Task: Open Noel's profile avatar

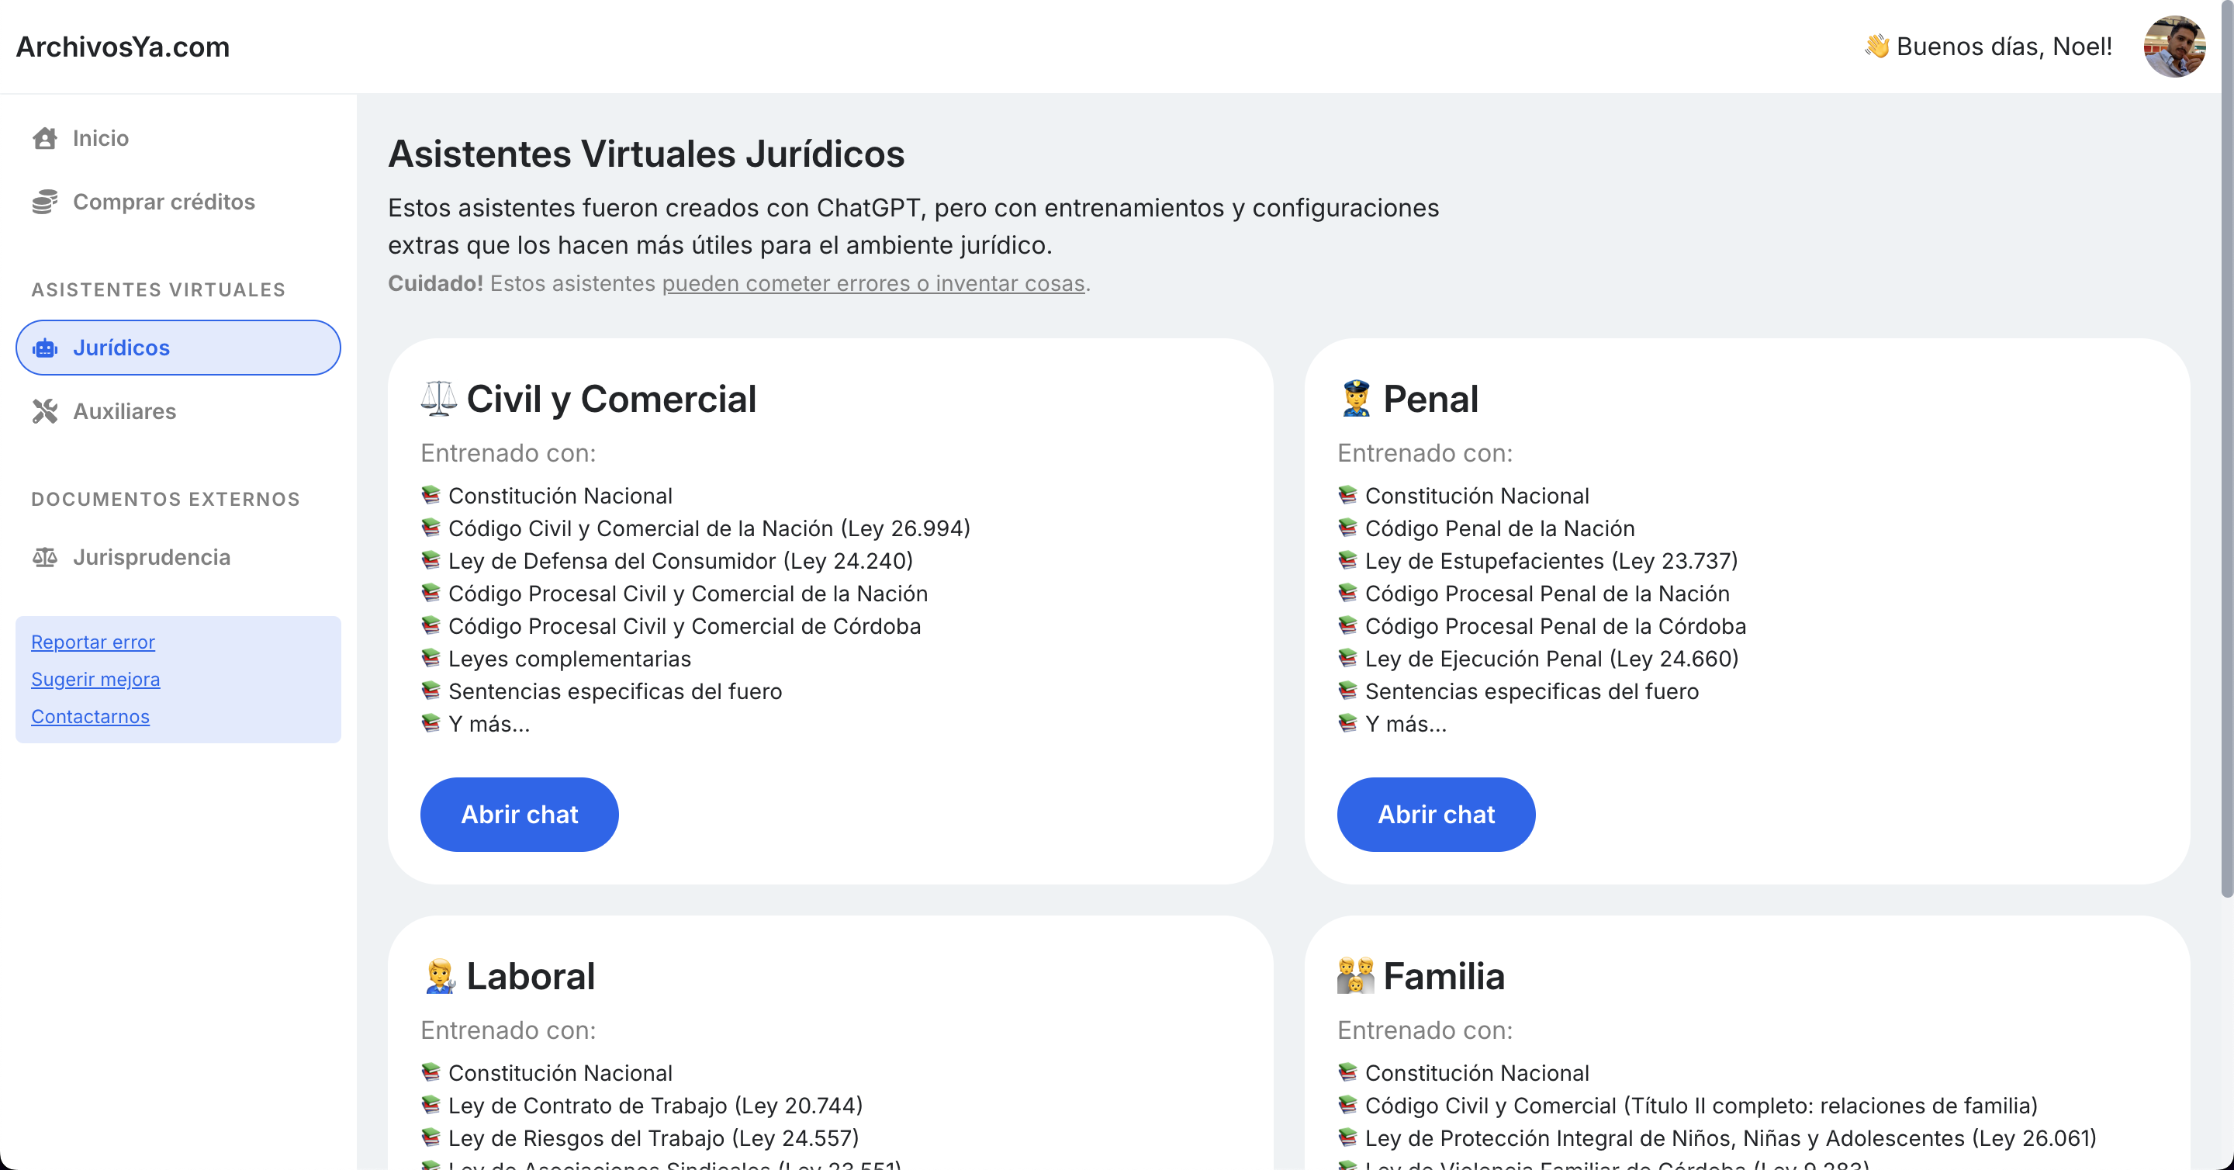Action: 2173,47
